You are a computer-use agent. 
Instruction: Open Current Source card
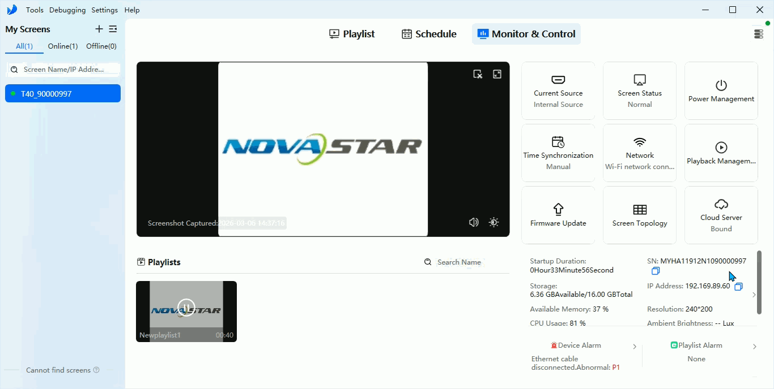point(558,90)
